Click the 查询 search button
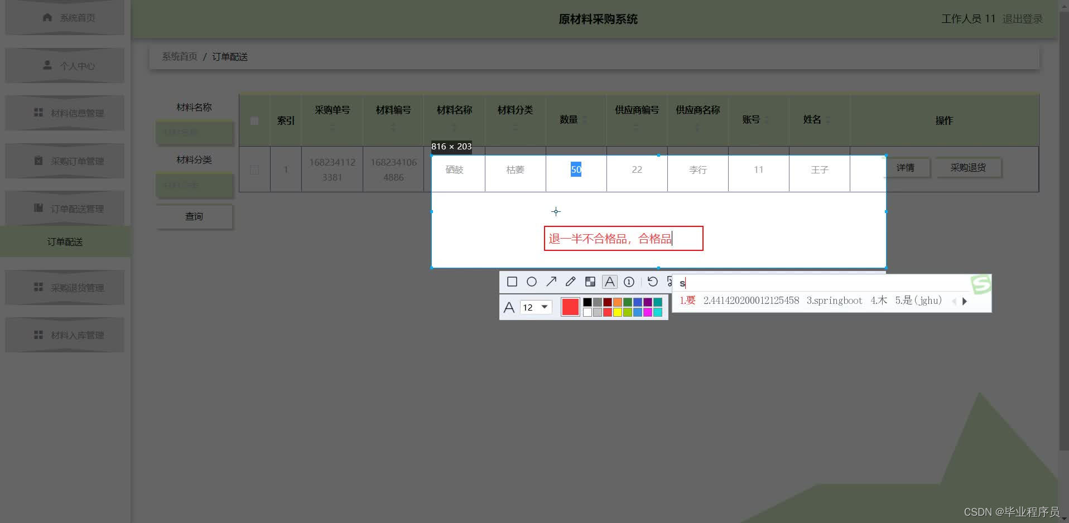 pyautogui.click(x=194, y=216)
